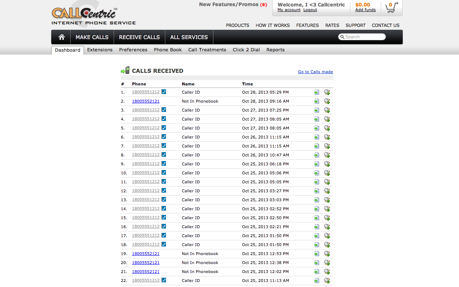
Task: Click the Logout link
Action: [x=310, y=10]
